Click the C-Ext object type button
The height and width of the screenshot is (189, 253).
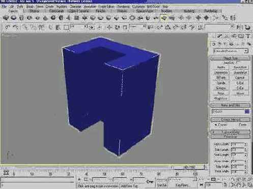click(x=240, y=88)
